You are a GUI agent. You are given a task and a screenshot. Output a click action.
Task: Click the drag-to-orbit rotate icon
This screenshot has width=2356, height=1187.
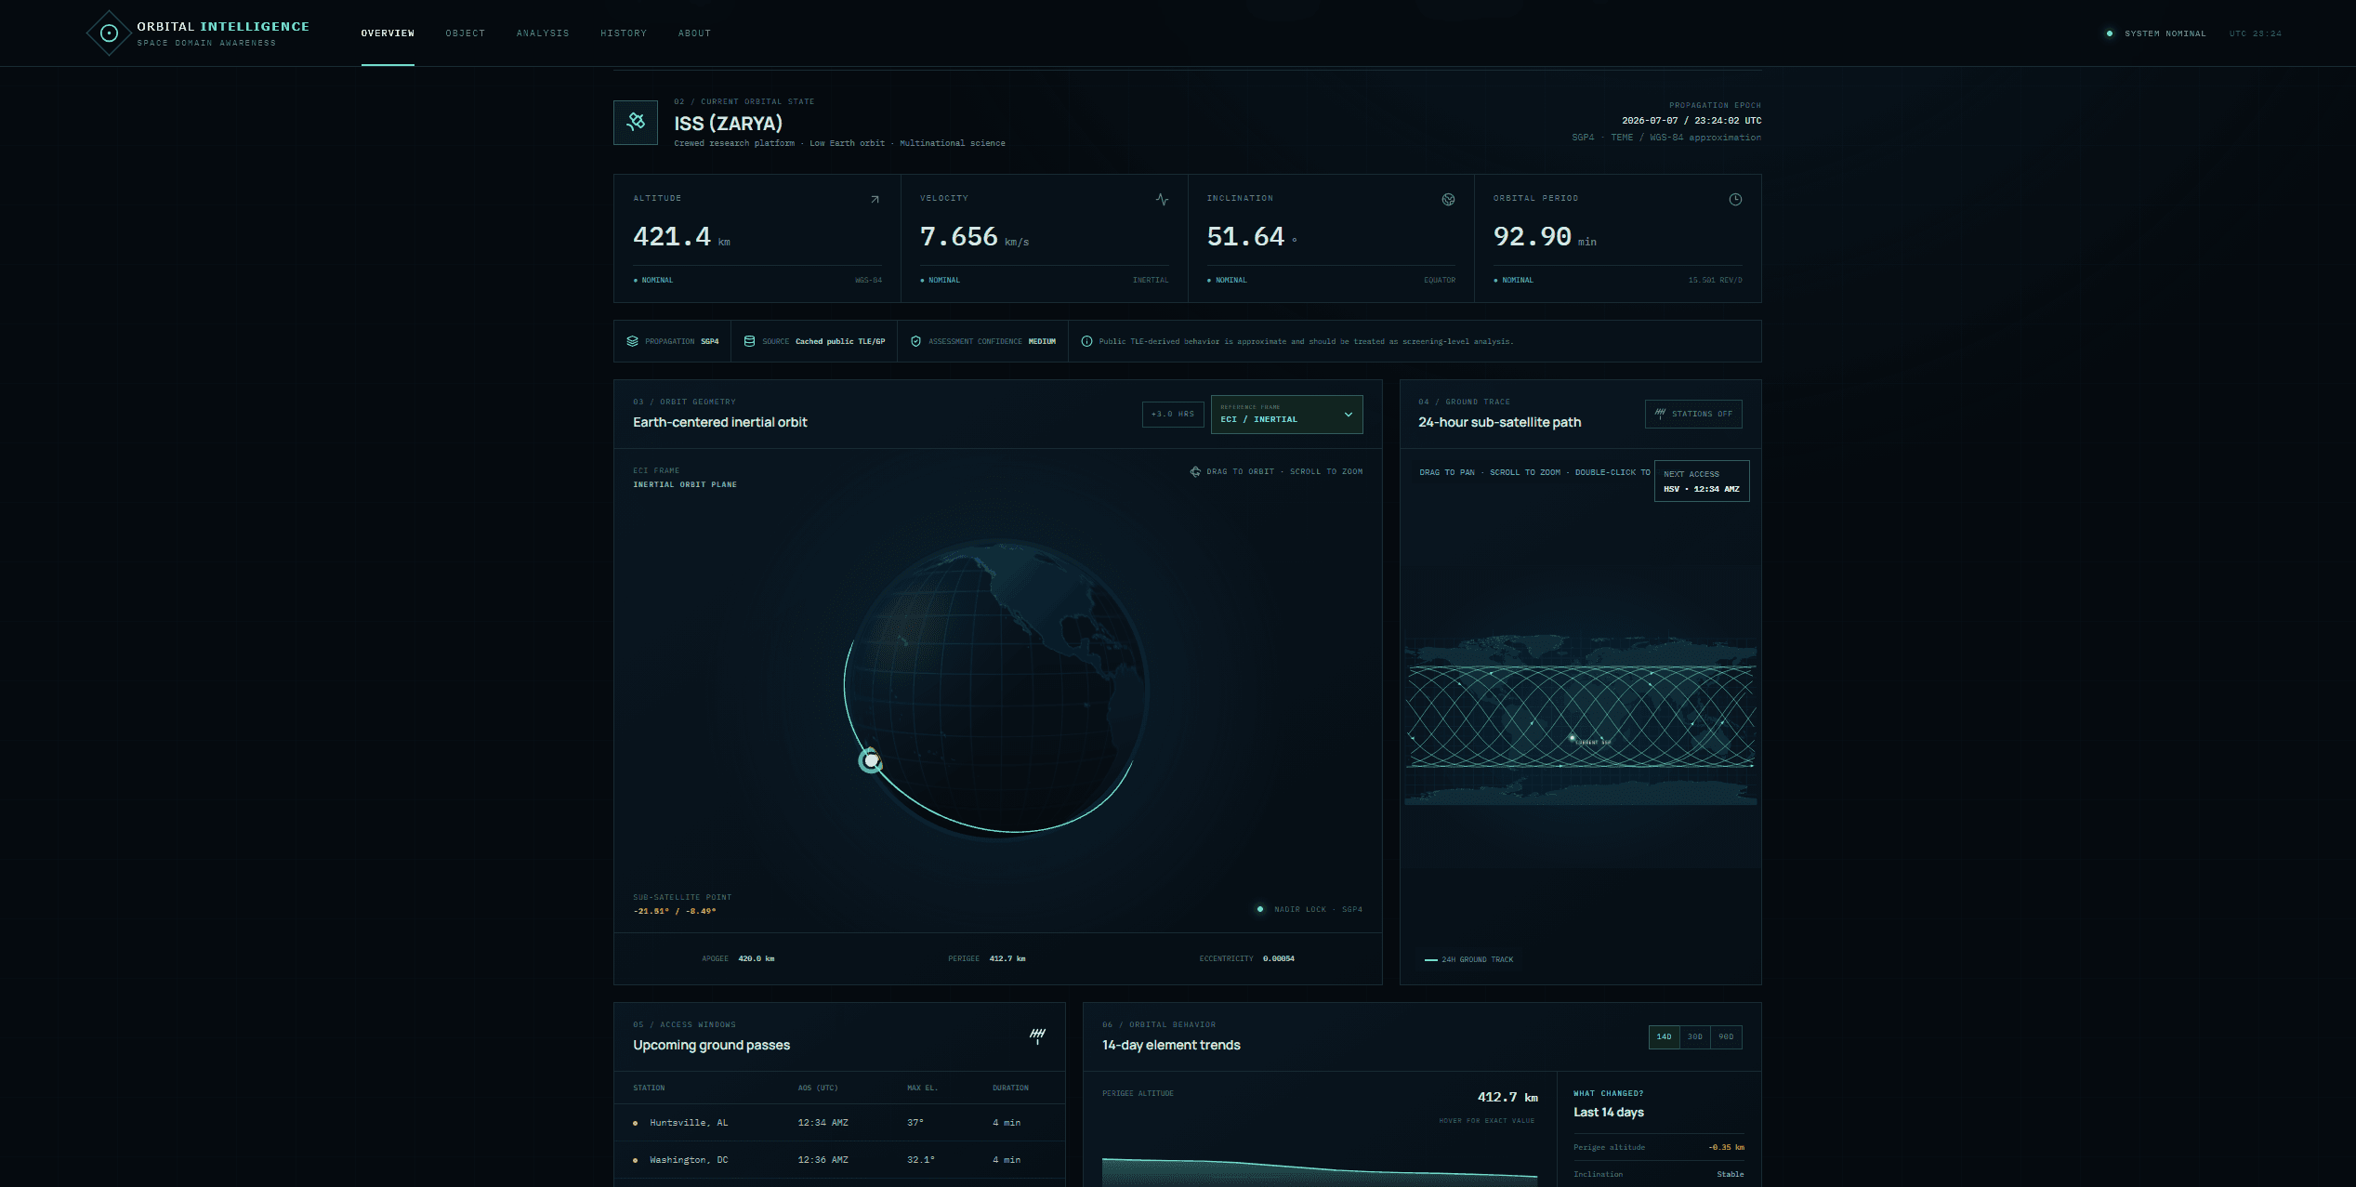pyautogui.click(x=1195, y=472)
